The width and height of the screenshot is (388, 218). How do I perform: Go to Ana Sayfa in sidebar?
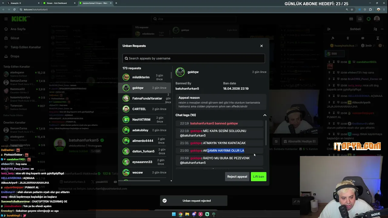pyautogui.click(x=18, y=29)
